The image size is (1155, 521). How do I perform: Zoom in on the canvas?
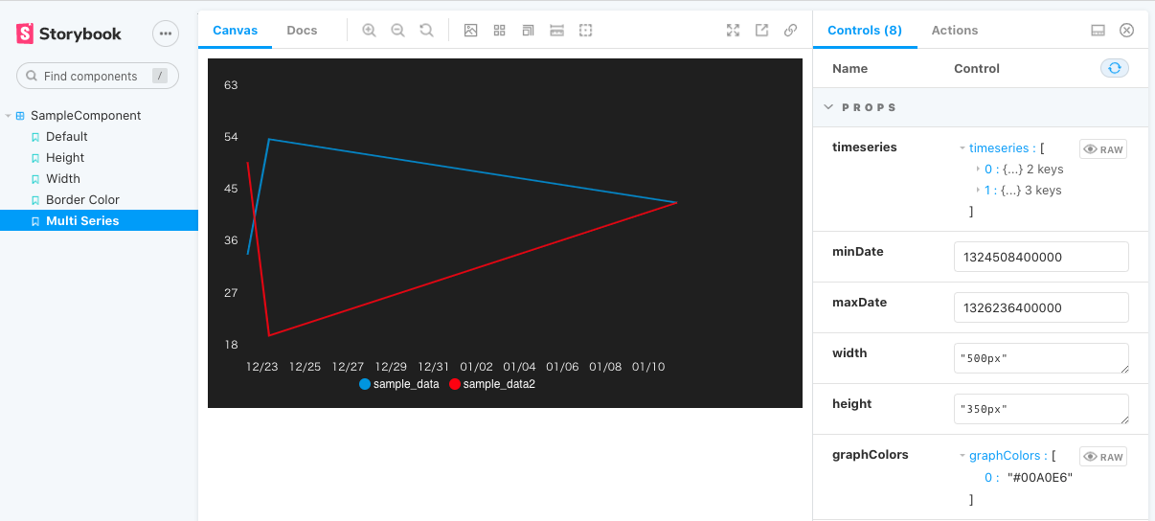point(369,30)
